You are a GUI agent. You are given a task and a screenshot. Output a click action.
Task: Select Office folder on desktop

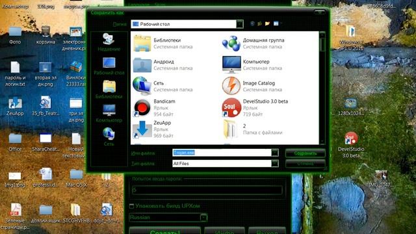coord(15,142)
